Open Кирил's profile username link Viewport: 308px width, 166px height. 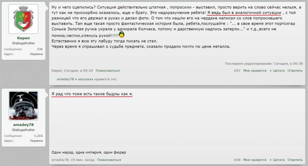pos(23,38)
